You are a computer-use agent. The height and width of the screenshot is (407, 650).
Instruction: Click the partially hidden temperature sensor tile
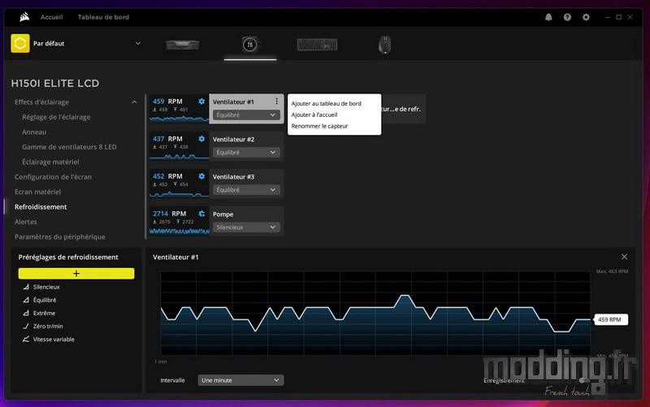point(403,109)
